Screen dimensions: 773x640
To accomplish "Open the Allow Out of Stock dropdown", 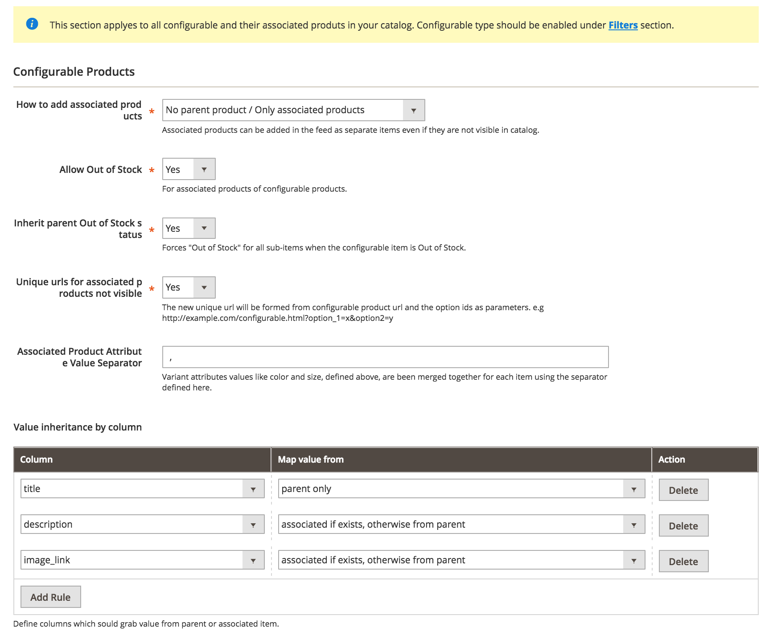I will 189,169.
